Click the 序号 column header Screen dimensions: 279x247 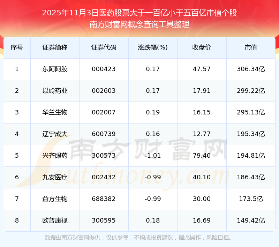17,47
